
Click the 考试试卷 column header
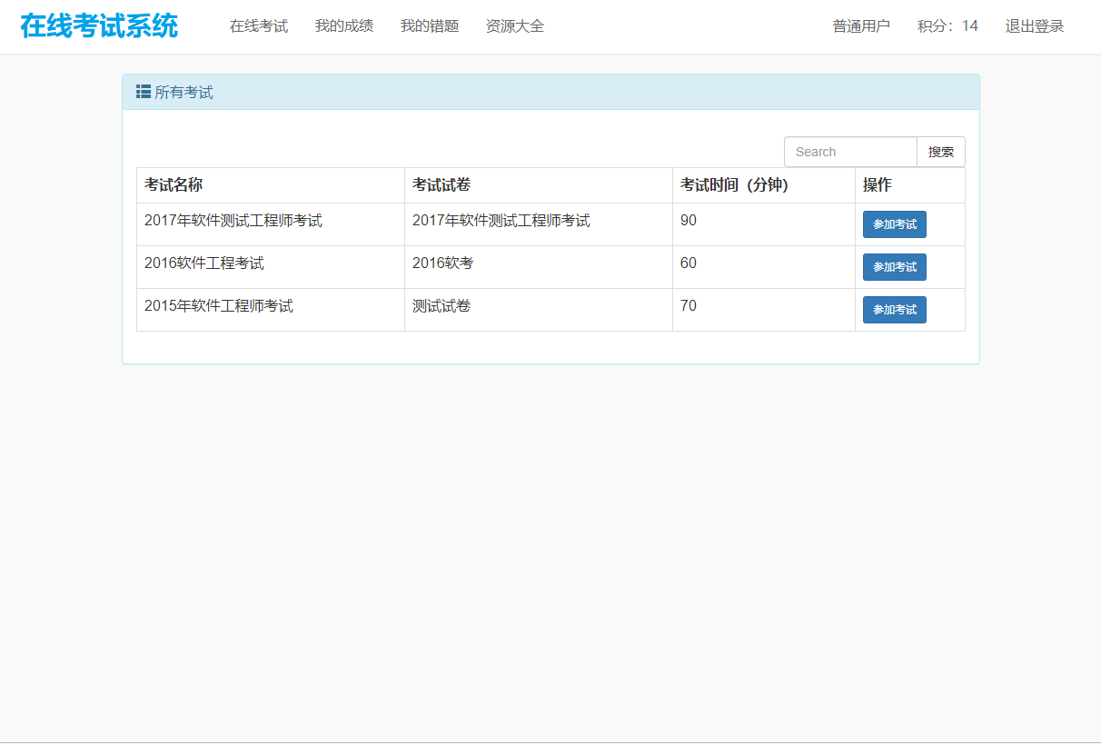tap(441, 185)
